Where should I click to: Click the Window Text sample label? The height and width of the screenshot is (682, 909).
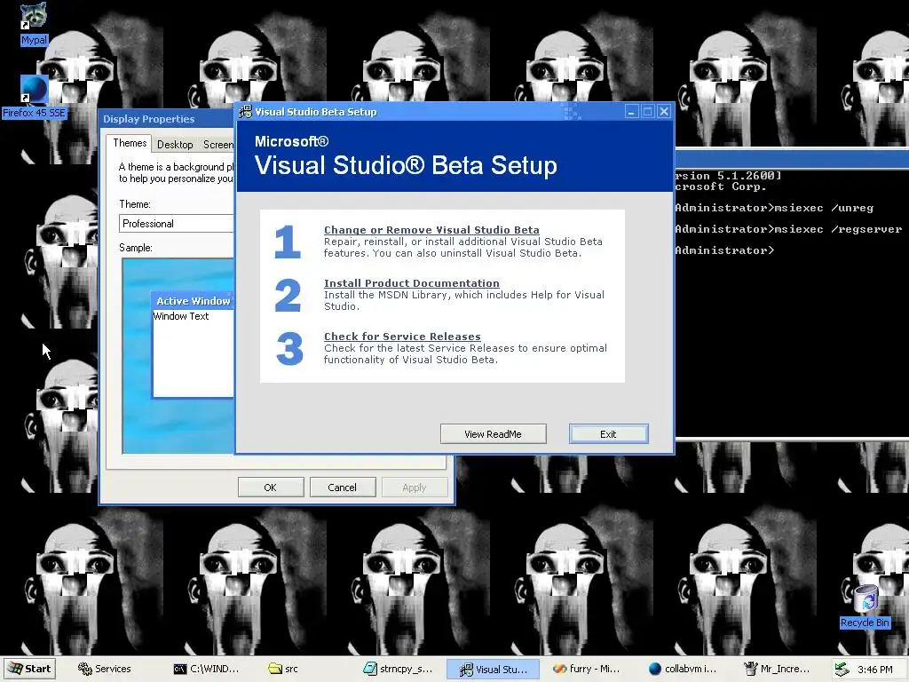pyautogui.click(x=181, y=316)
